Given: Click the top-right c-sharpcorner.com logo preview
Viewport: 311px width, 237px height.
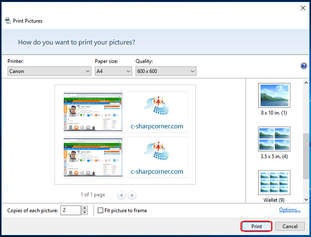Looking at the screenshot, I should pos(157,112).
